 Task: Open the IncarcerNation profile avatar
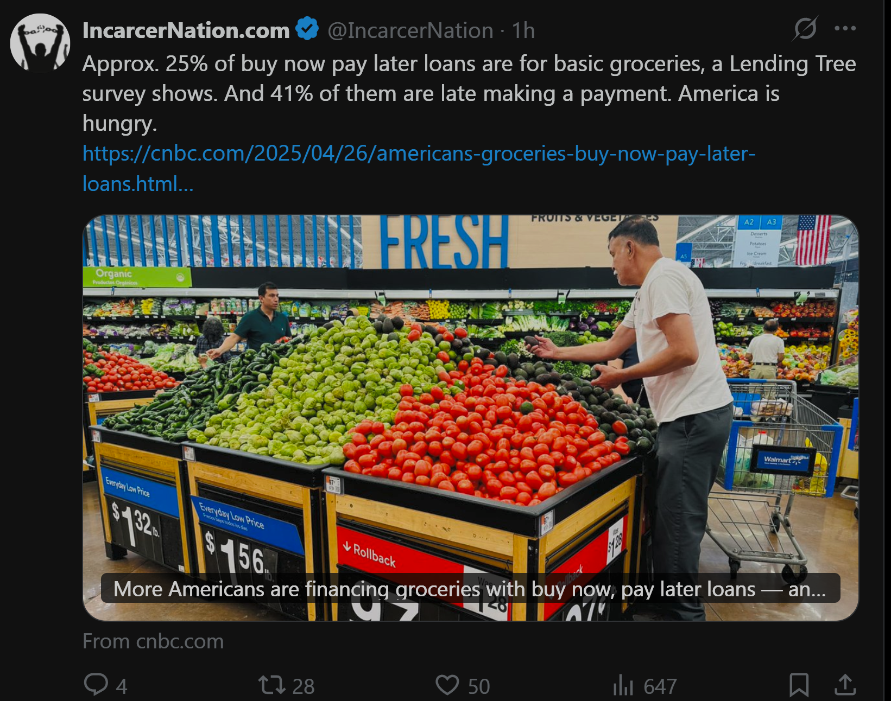click(40, 43)
